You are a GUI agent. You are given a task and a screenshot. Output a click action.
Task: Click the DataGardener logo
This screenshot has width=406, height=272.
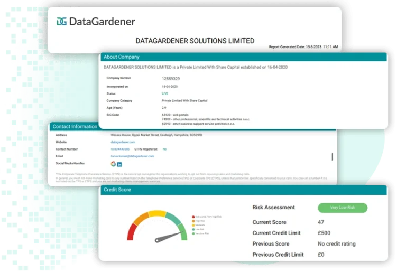pyautogui.click(x=96, y=22)
